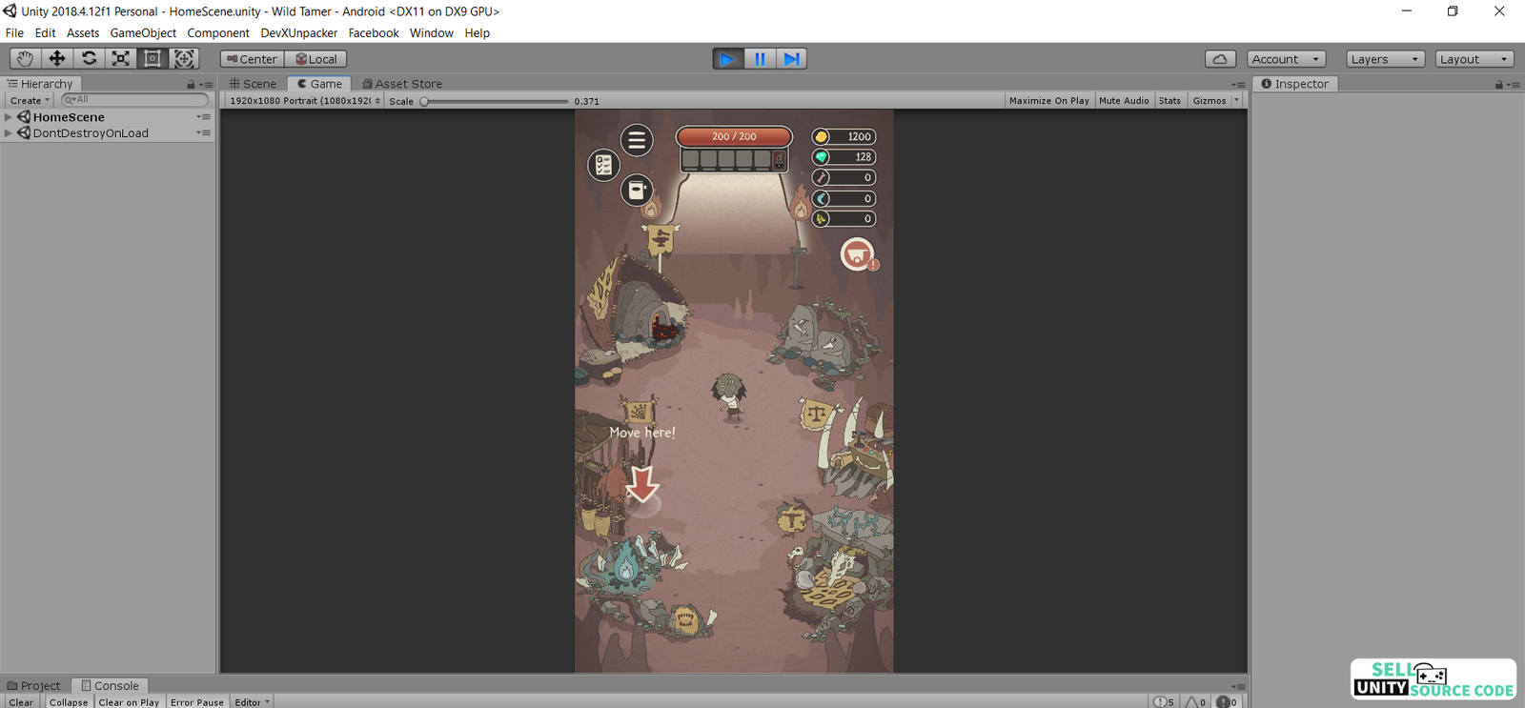Expand the DontDestroyOnLoad tree node
1525x708 pixels.
(9, 133)
